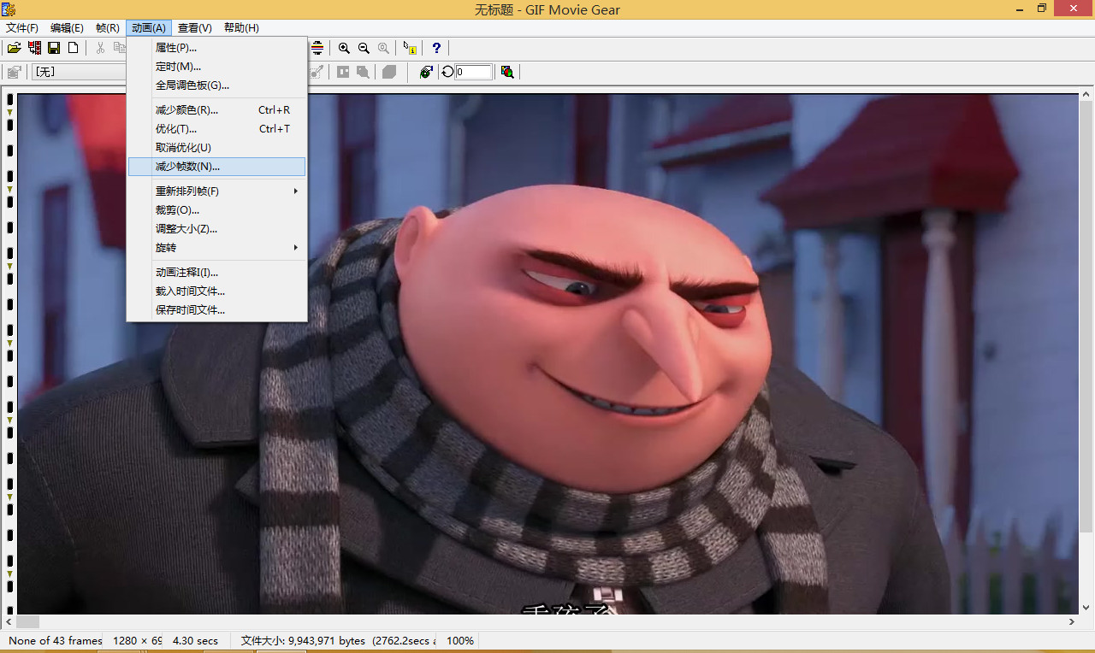Choose 优化(T)... in the animation menu
1095x653 pixels.
click(176, 129)
